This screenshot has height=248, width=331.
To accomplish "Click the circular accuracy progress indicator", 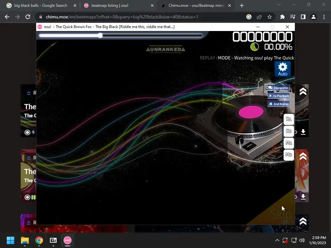I will (254, 47).
